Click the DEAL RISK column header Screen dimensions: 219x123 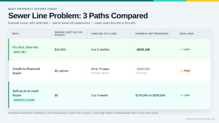[187, 34]
